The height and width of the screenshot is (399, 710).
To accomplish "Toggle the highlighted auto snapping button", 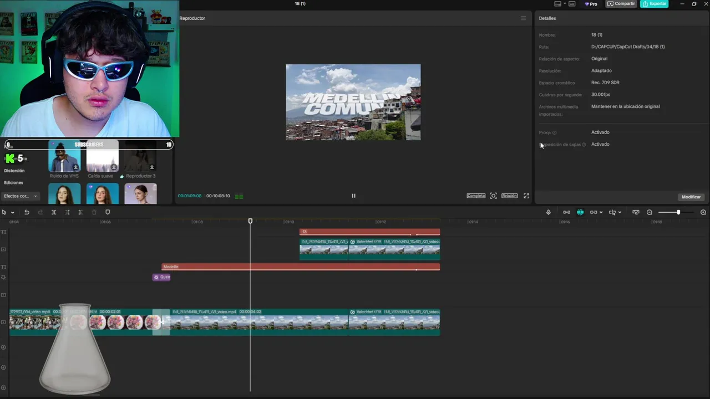I will [580, 212].
